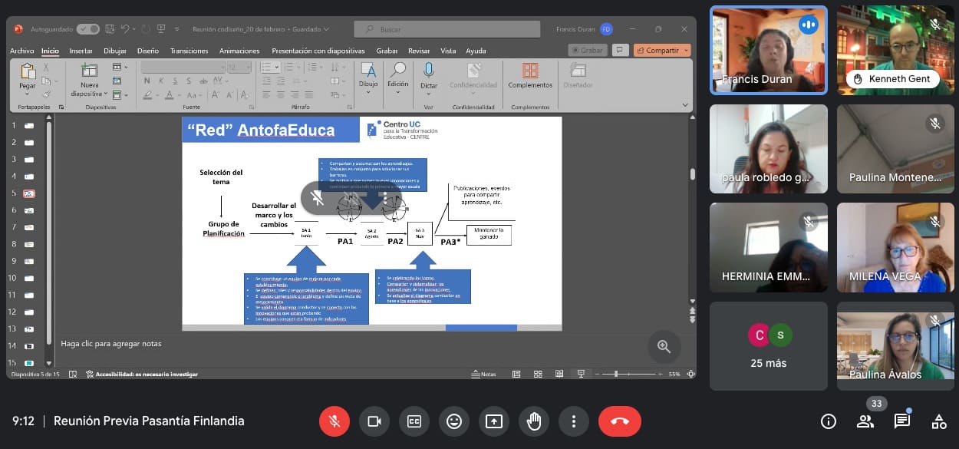Switch to the Diseño ribbon tab
The image size is (959, 449).
click(x=148, y=51)
